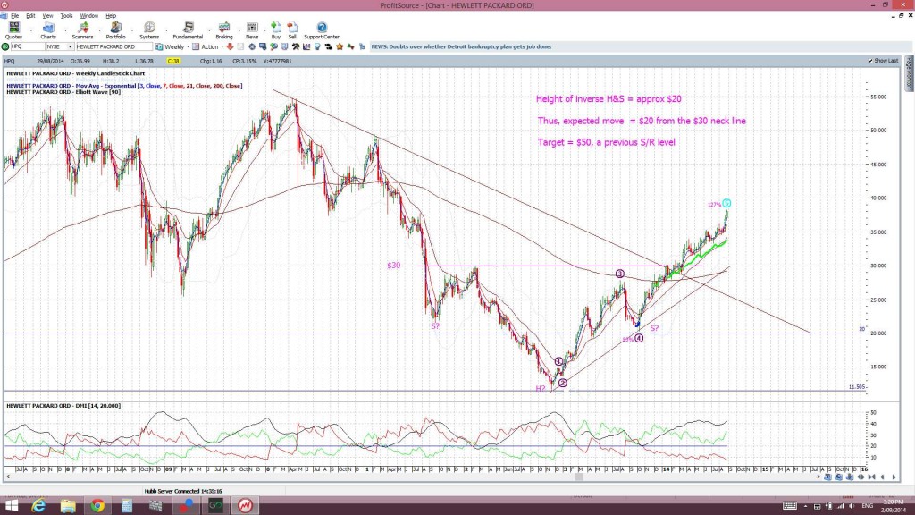Click the scroll chart left arrow icon
The width and height of the screenshot is (915, 515).
pyautogui.click(x=882, y=477)
